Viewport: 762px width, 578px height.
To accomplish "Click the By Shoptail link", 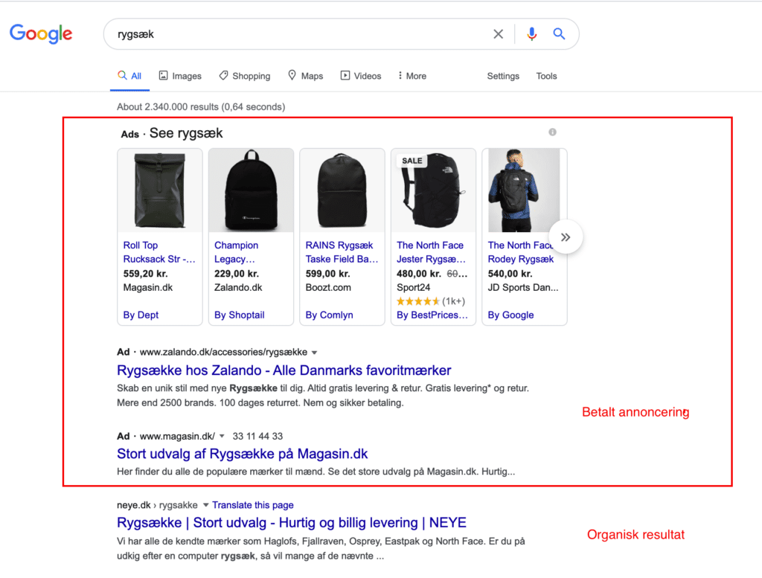I will tap(240, 315).
